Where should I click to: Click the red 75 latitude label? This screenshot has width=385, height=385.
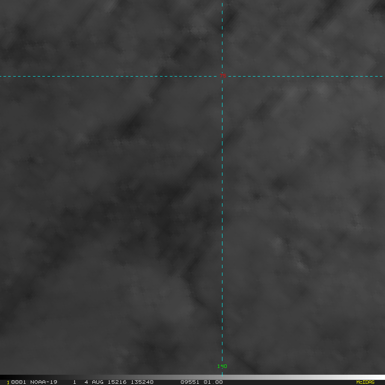point(223,76)
